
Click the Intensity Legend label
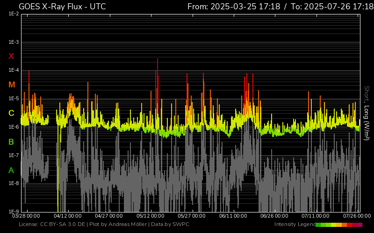pyautogui.click(x=295, y=225)
